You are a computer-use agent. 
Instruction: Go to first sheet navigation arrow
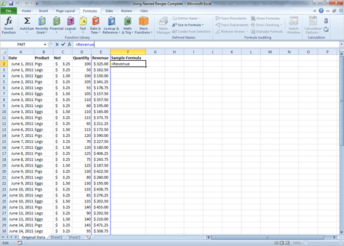point(3,237)
